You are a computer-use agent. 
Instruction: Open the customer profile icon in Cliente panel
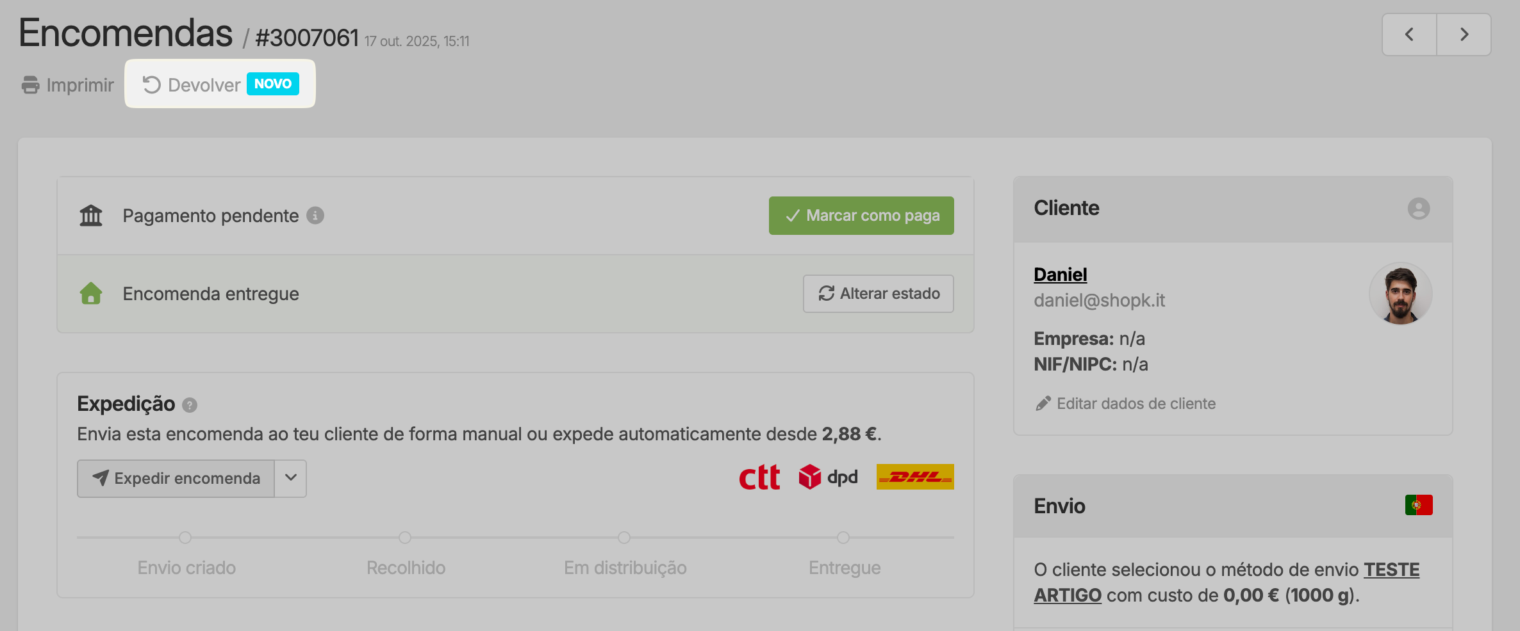(1419, 209)
